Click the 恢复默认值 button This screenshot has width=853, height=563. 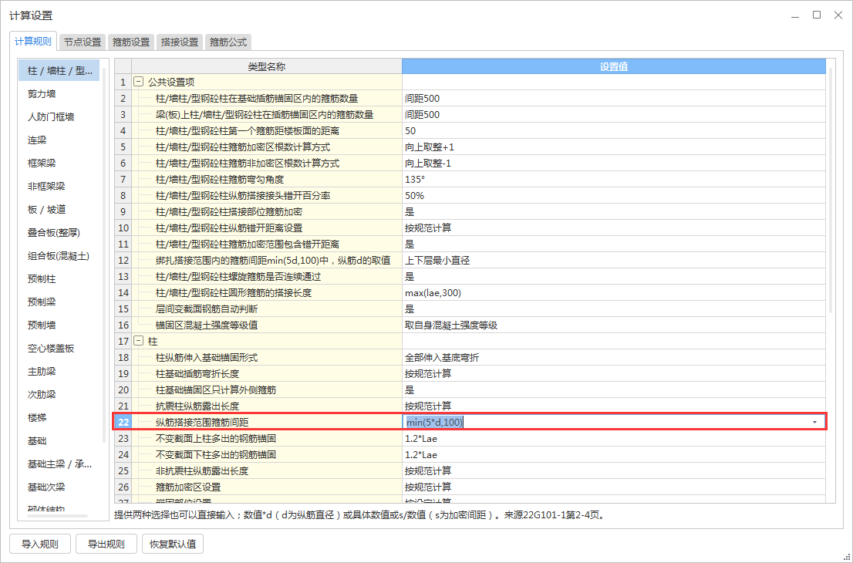(173, 544)
